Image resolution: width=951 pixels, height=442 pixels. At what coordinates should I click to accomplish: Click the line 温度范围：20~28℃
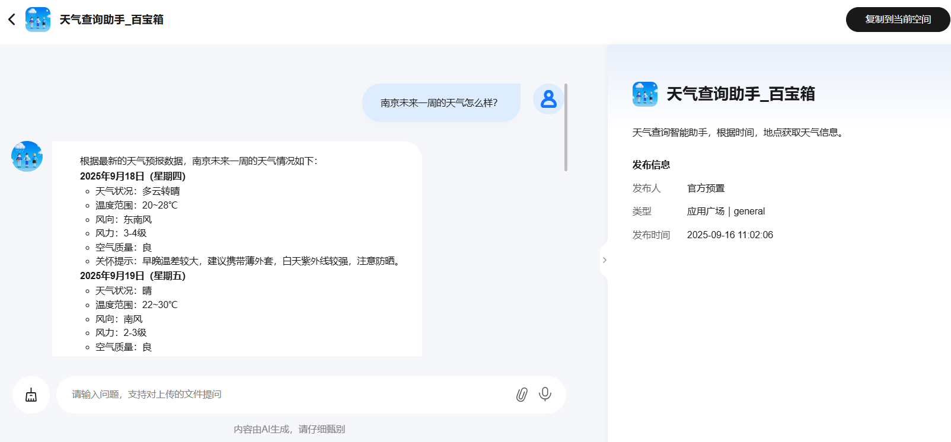(136, 205)
